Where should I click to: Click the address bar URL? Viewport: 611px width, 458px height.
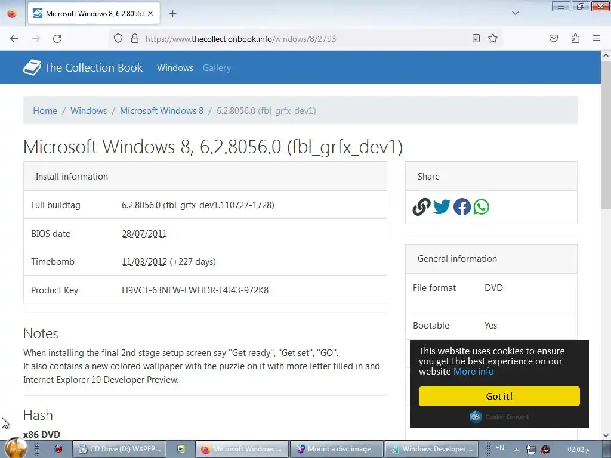click(240, 39)
